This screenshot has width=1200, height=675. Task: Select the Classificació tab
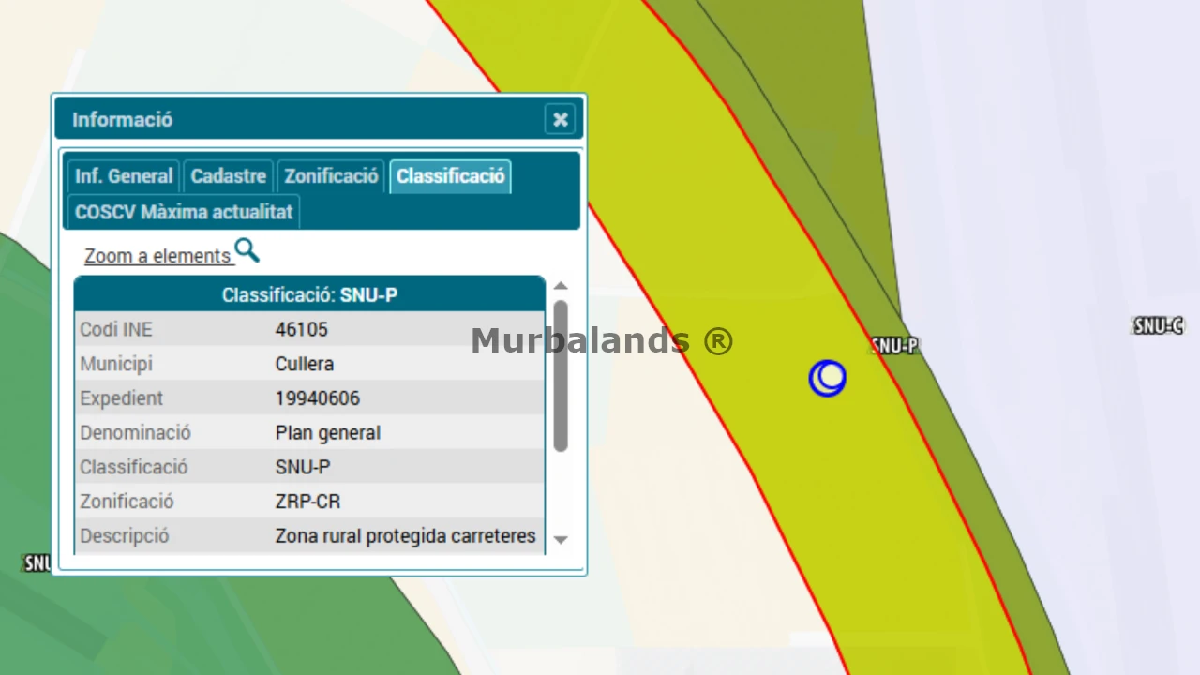click(x=450, y=176)
